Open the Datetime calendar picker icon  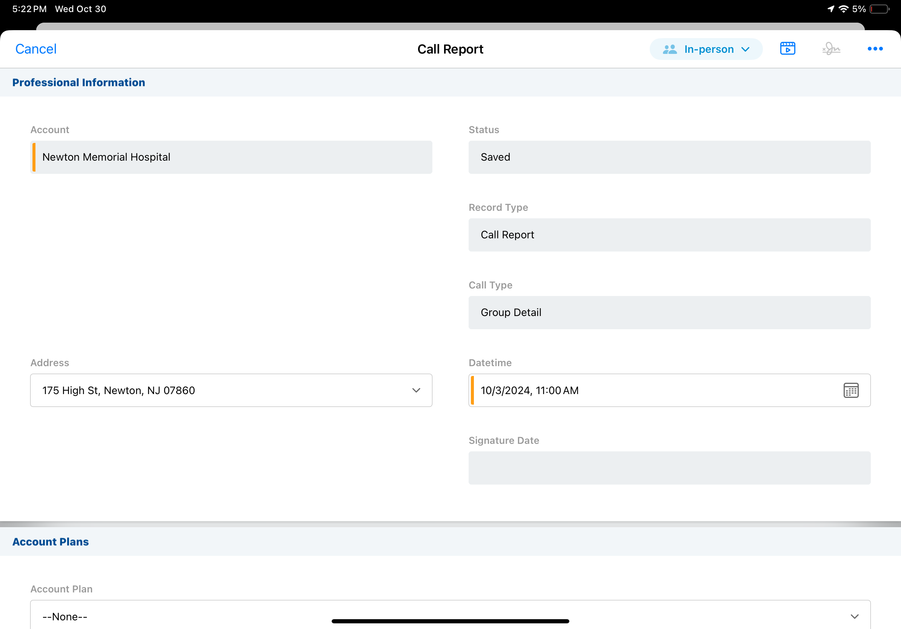tap(851, 390)
